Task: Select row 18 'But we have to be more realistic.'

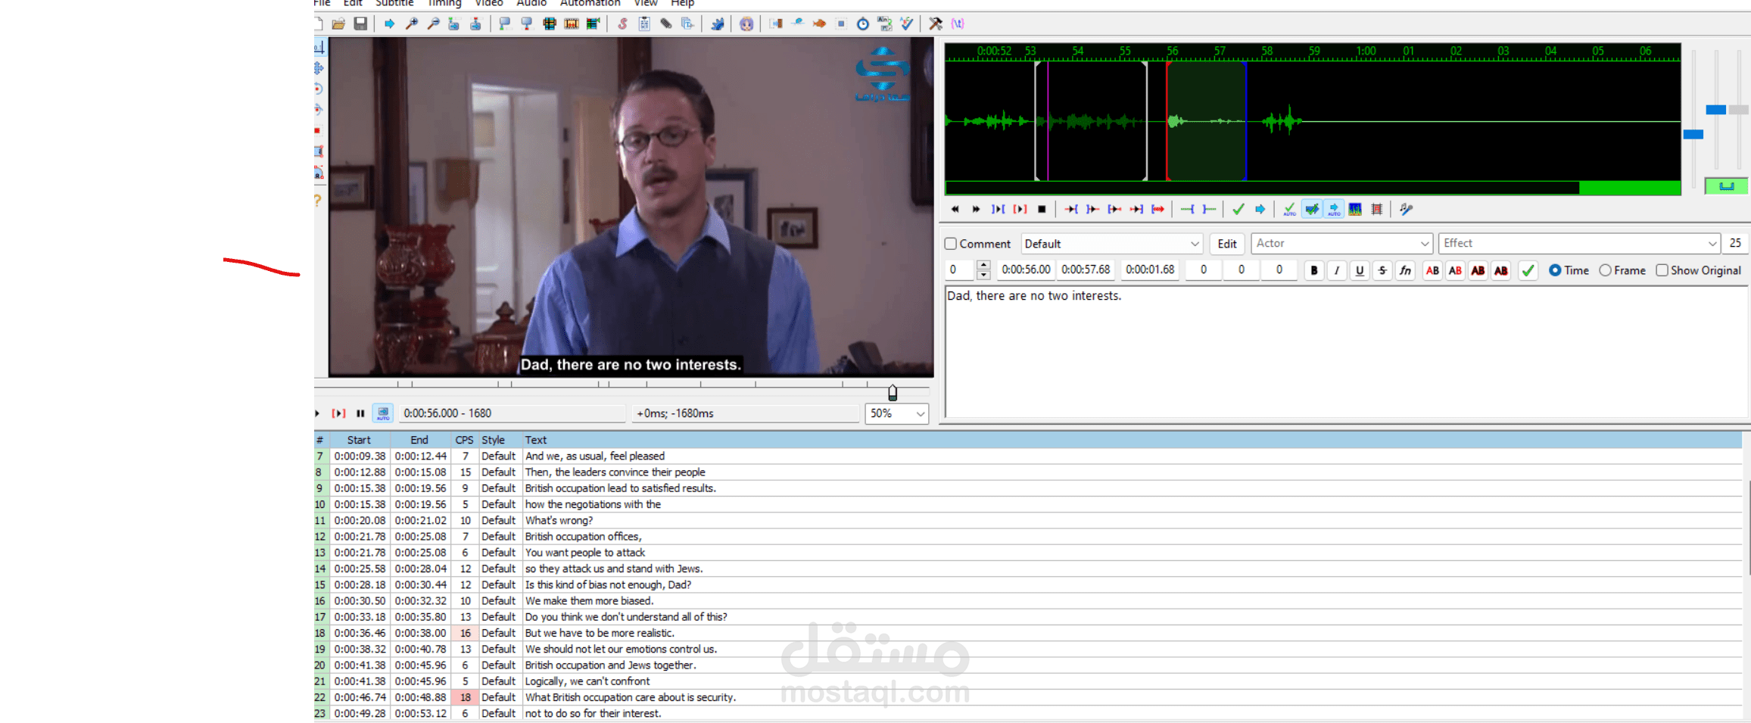Action: pyautogui.click(x=1028, y=633)
